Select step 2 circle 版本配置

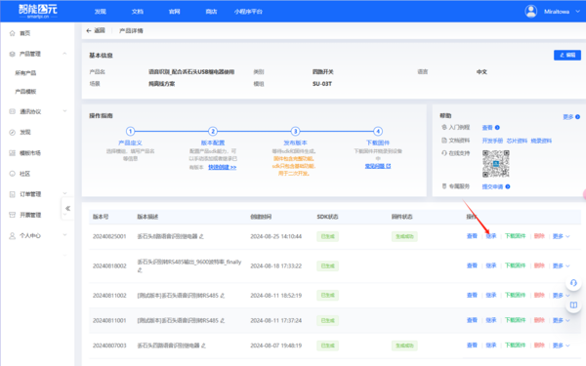pyautogui.click(x=213, y=131)
